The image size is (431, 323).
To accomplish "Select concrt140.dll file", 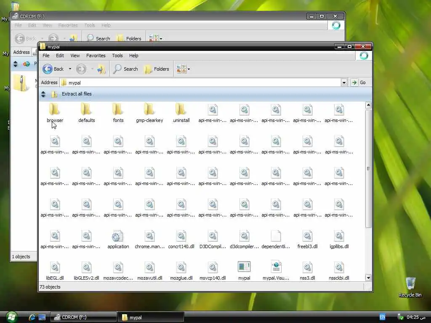I will pyautogui.click(x=181, y=239).
